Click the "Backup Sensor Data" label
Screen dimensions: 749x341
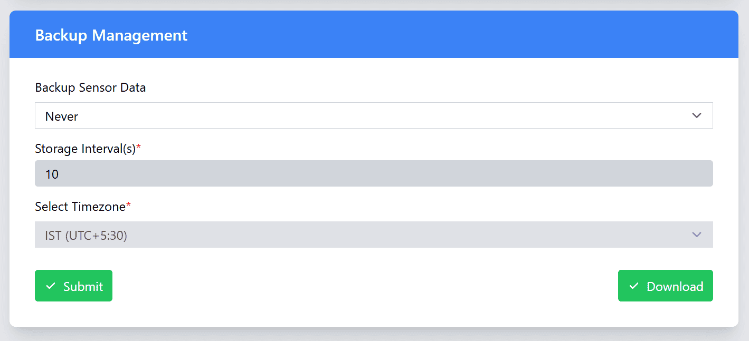tap(90, 87)
